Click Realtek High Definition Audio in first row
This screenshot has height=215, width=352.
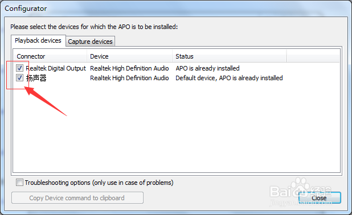[129, 68]
